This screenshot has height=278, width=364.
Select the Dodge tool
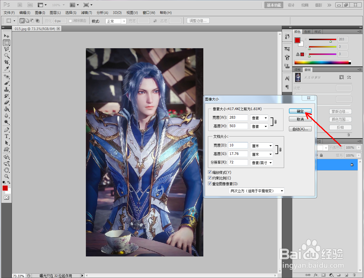(x=7, y=122)
